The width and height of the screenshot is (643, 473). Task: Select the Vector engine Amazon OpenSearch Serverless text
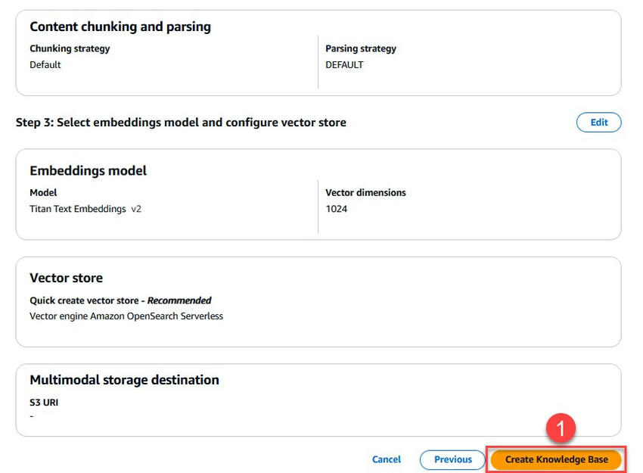[126, 316]
